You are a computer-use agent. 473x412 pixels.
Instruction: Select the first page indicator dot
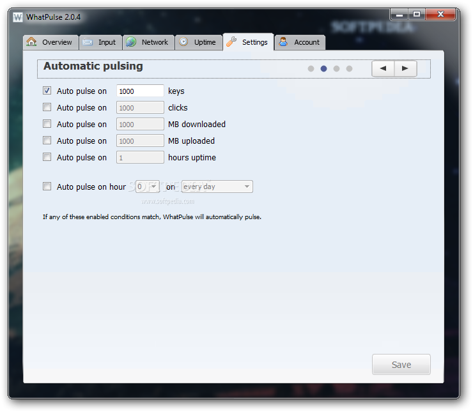tap(311, 69)
